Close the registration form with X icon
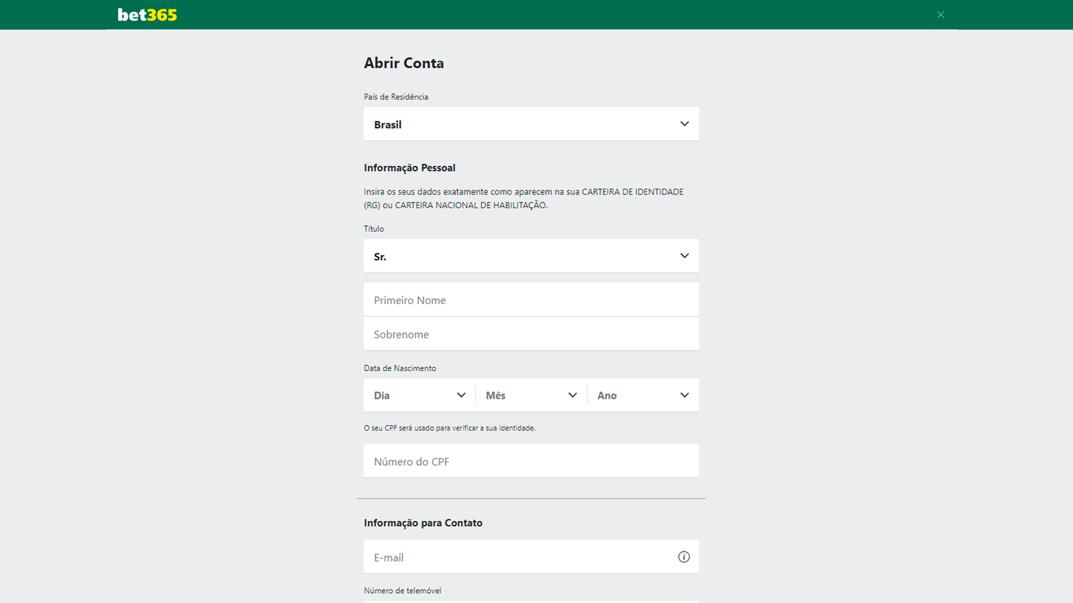This screenshot has width=1073, height=603. pyautogui.click(x=941, y=15)
